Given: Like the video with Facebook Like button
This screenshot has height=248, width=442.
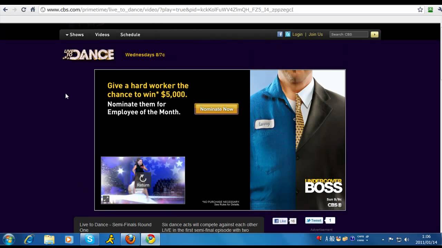Looking at the screenshot, I should tap(280, 221).
